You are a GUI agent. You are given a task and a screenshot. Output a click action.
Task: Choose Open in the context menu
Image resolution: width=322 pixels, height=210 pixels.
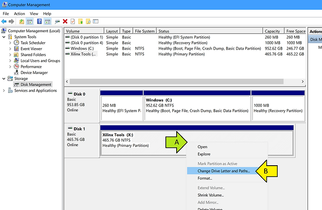pyautogui.click(x=202, y=147)
